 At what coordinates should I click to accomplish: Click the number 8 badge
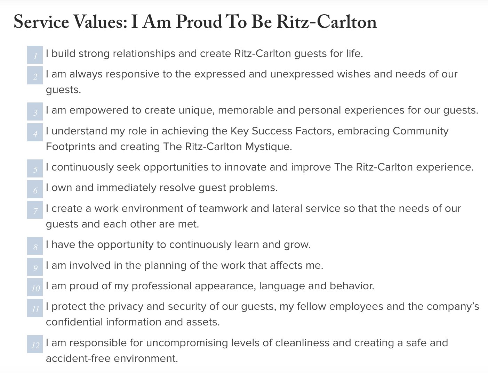click(35, 246)
